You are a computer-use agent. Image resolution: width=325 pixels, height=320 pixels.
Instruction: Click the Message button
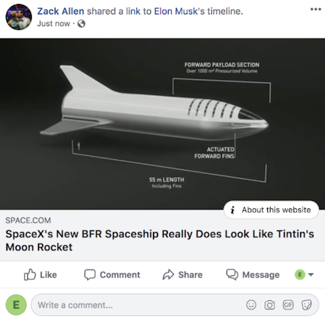click(253, 275)
